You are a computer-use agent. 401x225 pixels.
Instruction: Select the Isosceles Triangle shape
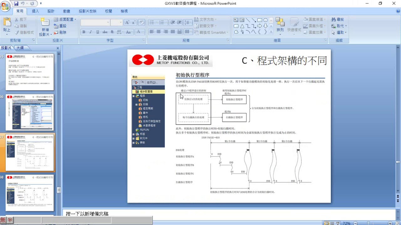242,26
